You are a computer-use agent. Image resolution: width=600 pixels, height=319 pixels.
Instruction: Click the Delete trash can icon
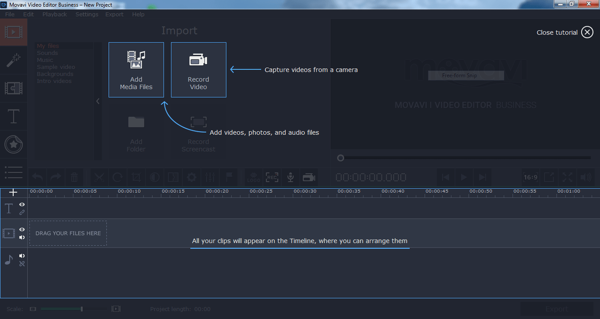pyautogui.click(x=74, y=177)
